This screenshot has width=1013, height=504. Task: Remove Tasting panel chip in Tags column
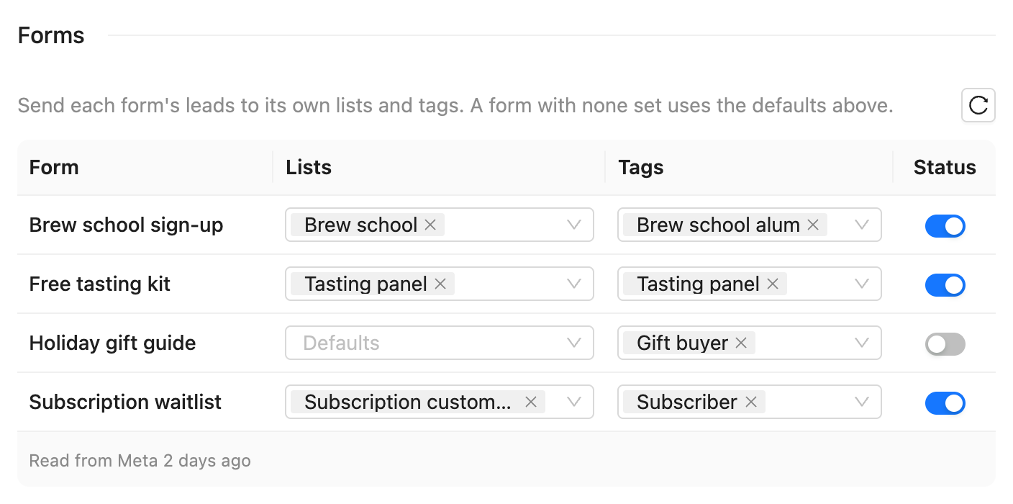(773, 284)
